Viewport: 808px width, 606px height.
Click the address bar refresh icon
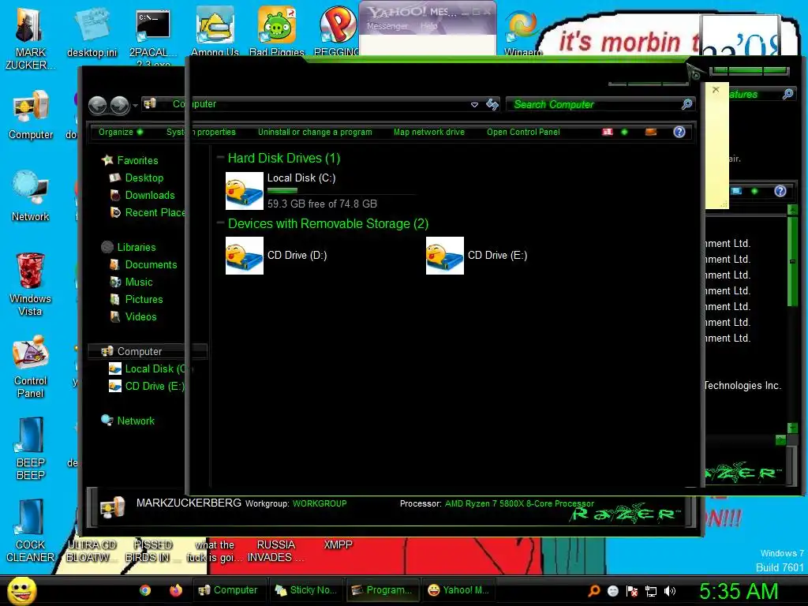click(x=492, y=105)
